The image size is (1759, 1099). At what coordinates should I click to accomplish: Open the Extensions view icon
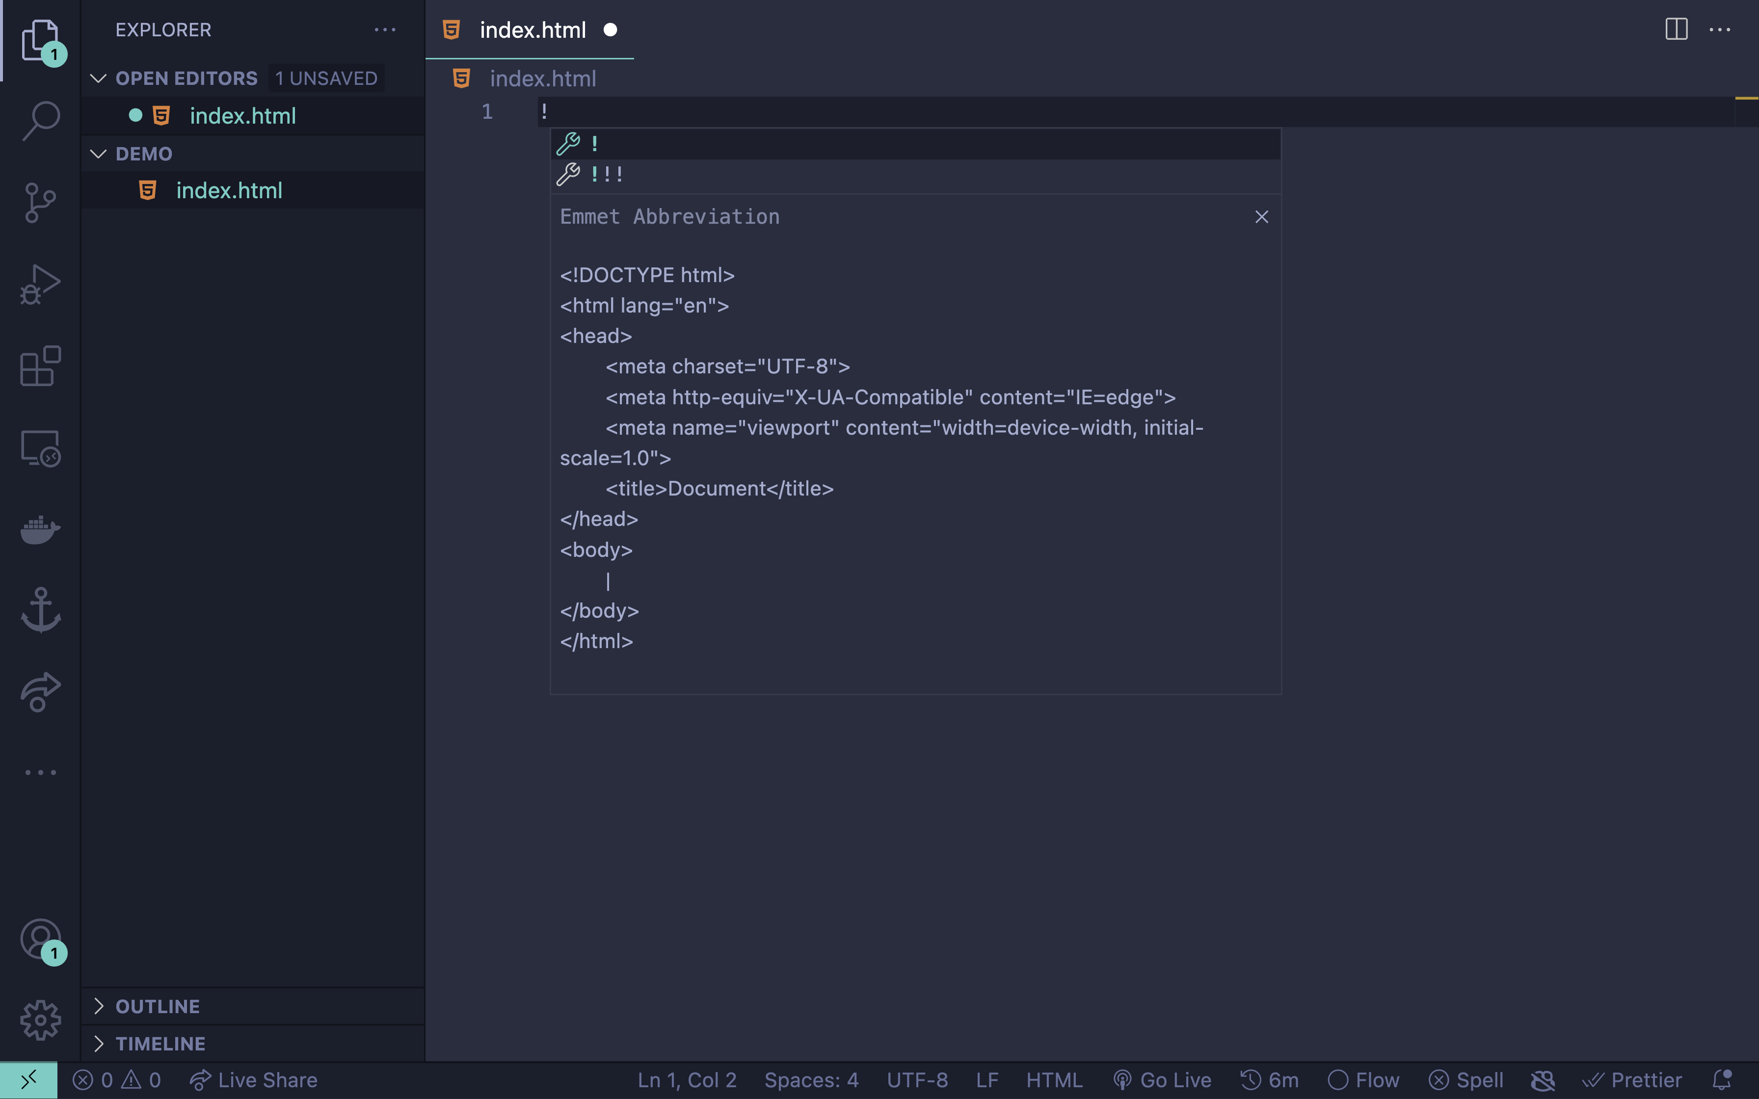(40, 366)
